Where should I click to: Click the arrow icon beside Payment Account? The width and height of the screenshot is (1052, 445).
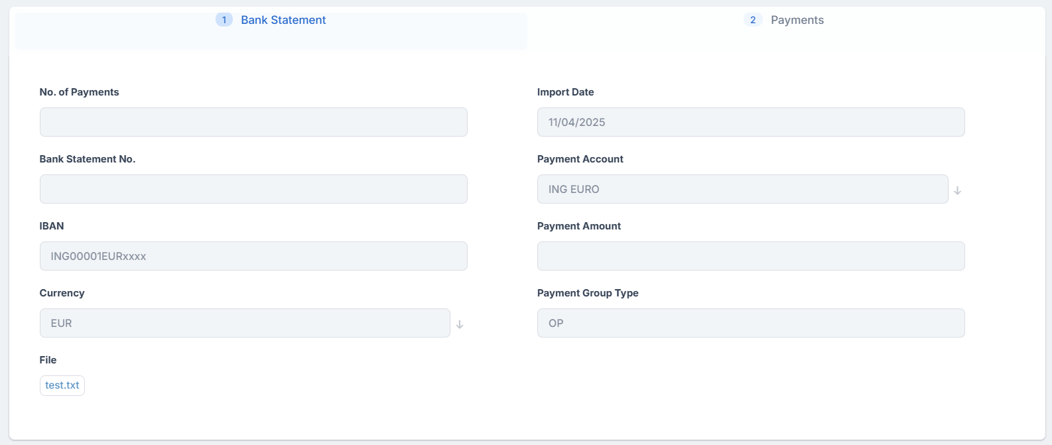pyautogui.click(x=957, y=190)
